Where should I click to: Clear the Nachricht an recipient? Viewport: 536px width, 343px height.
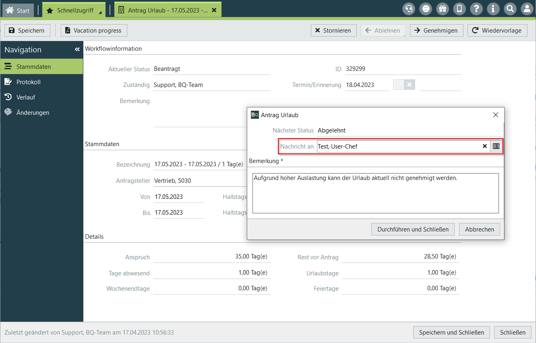485,147
